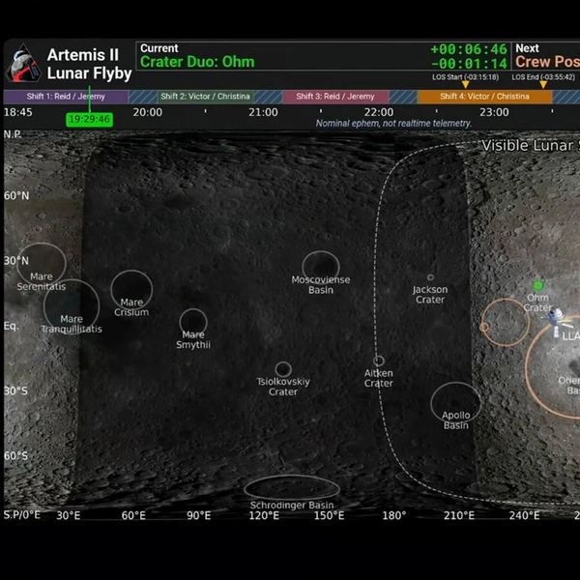580x580 pixels.
Task: Click the 22:00 timeline label
Action: point(379,112)
